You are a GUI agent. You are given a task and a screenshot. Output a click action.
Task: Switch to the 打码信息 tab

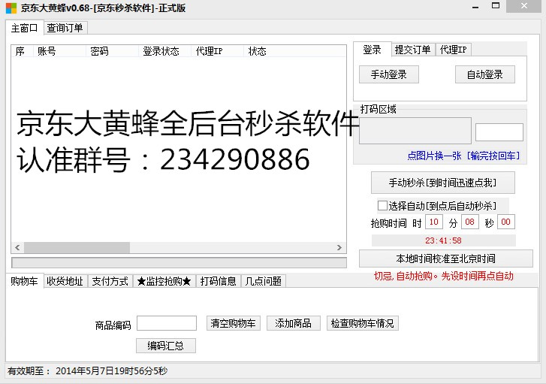(x=219, y=281)
